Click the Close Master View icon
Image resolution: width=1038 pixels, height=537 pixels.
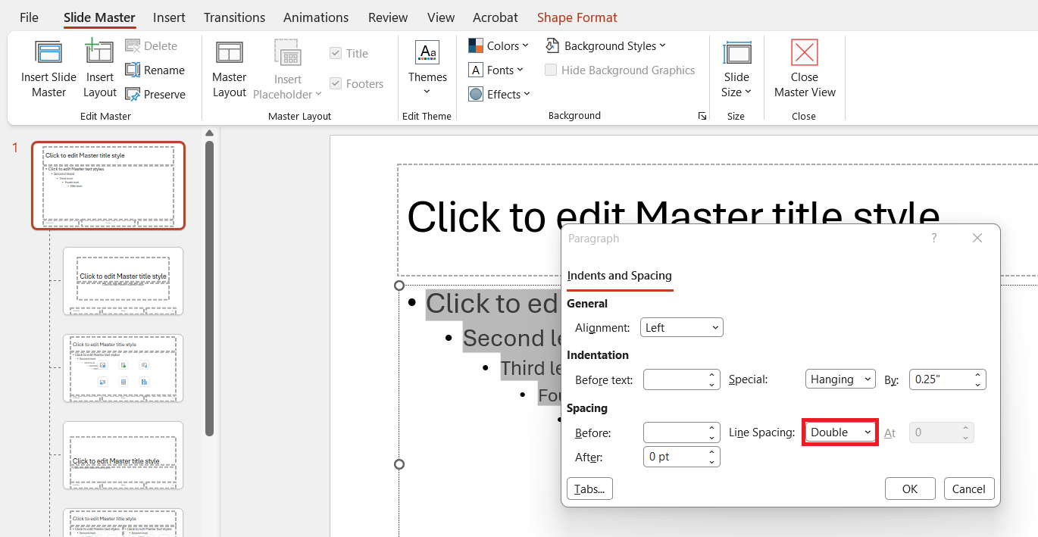click(804, 53)
